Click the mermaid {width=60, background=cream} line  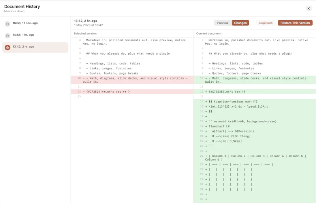[x=254, y=121]
